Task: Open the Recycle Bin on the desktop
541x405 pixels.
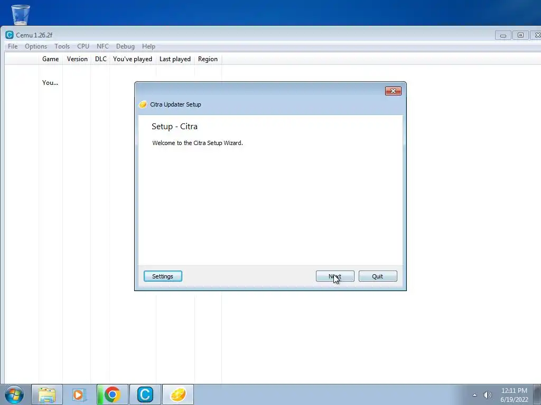Action: point(21,14)
